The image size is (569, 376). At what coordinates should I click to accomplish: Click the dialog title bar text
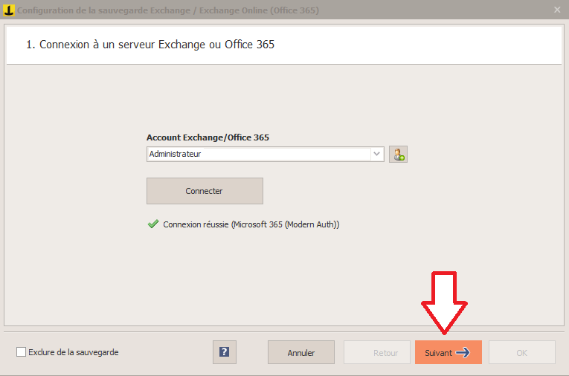(x=168, y=10)
